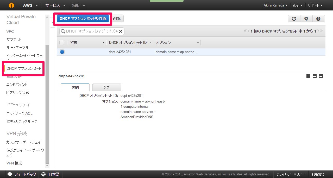This screenshot has width=333, height=178.
Task: Uncheck the dopt-e425c281 row checkbox
Action: [62, 52]
